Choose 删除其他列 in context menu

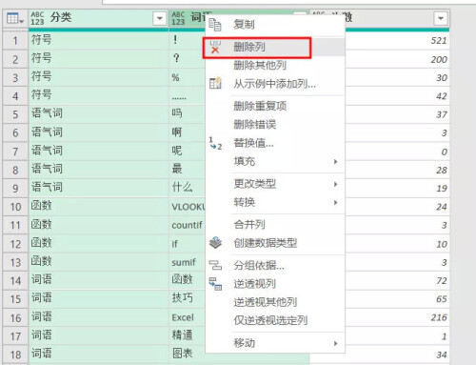(x=260, y=65)
